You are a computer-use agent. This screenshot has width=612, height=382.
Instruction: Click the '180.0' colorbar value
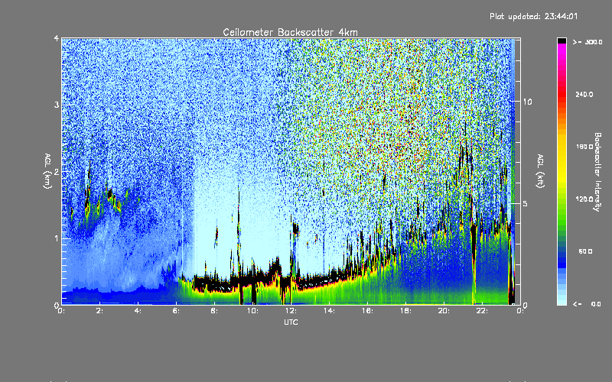click(584, 147)
